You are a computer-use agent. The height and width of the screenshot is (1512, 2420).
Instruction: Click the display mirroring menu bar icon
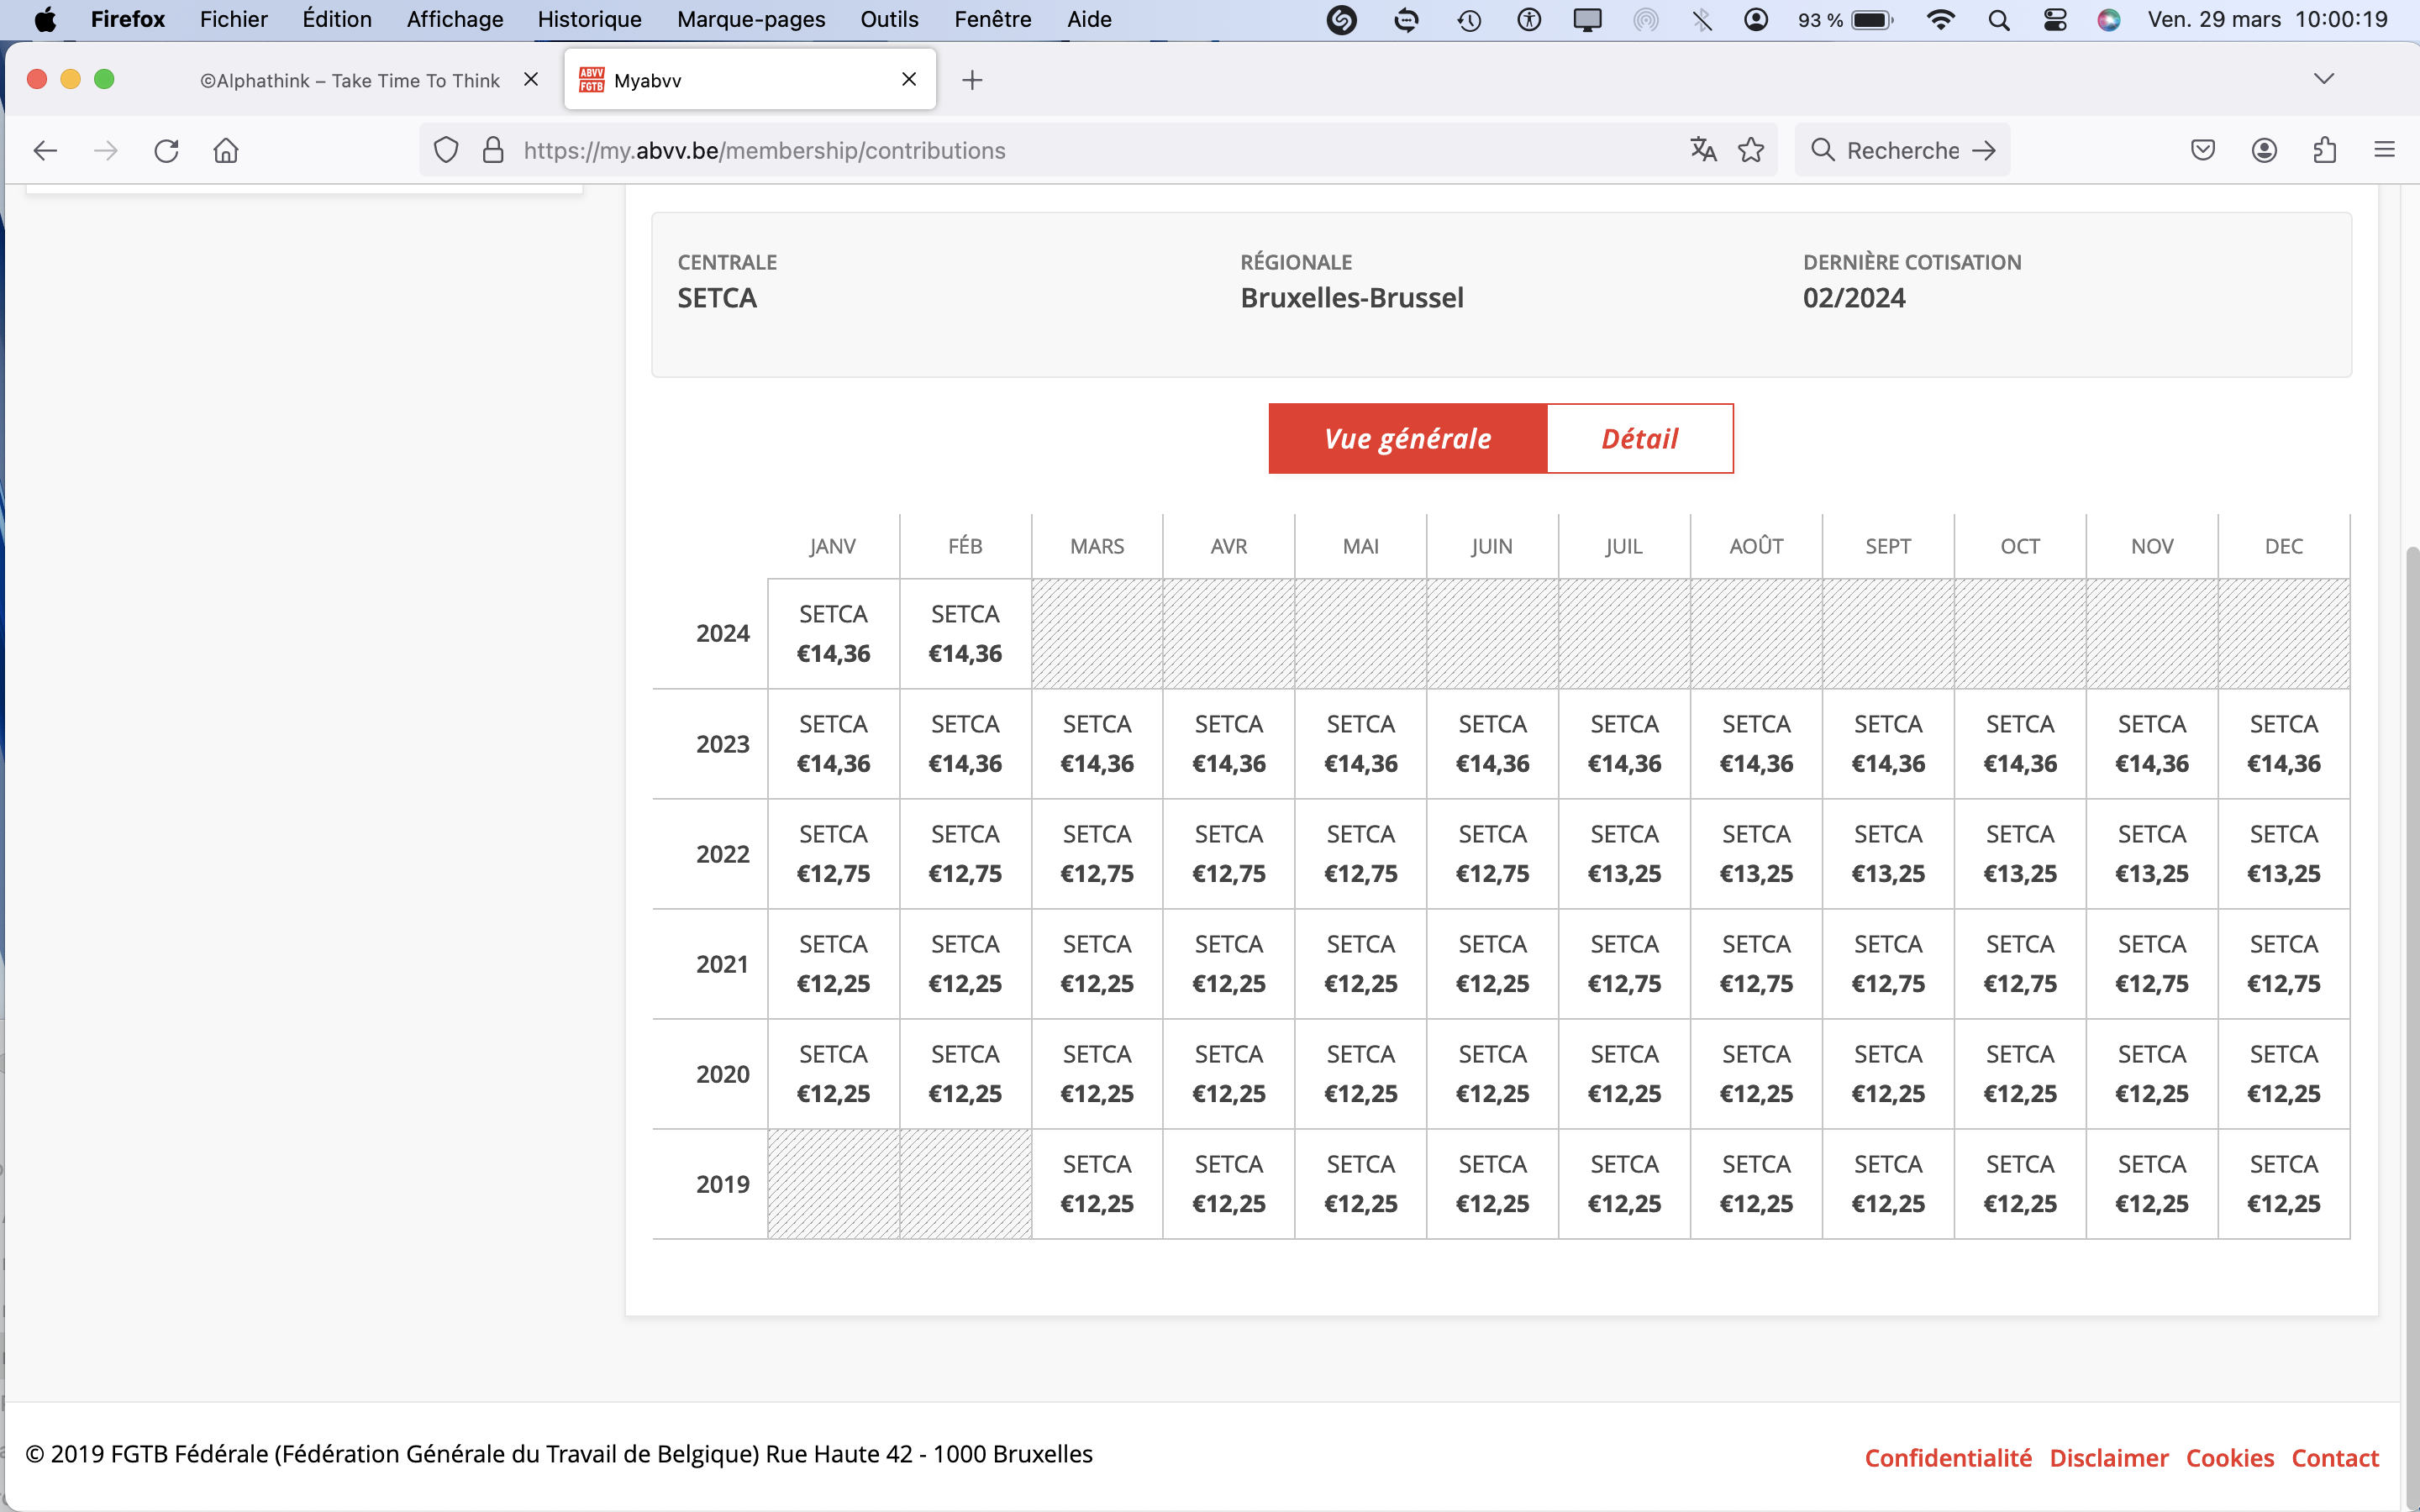pyautogui.click(x=1587, y=19)
